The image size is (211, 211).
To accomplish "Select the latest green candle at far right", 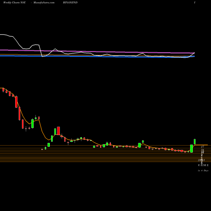I will tap(195, 142).
